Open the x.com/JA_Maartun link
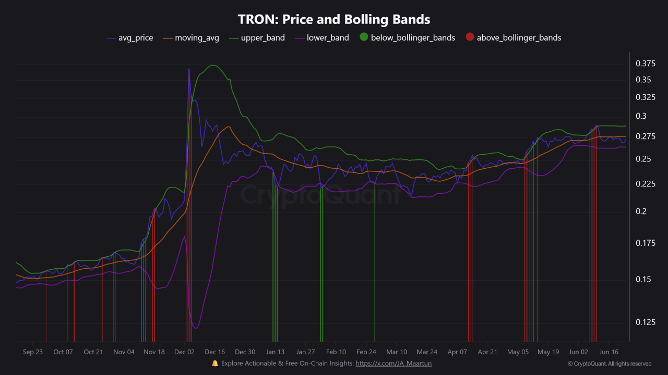The width and height of the screenshot is (668, 375). tap(393, 363)
